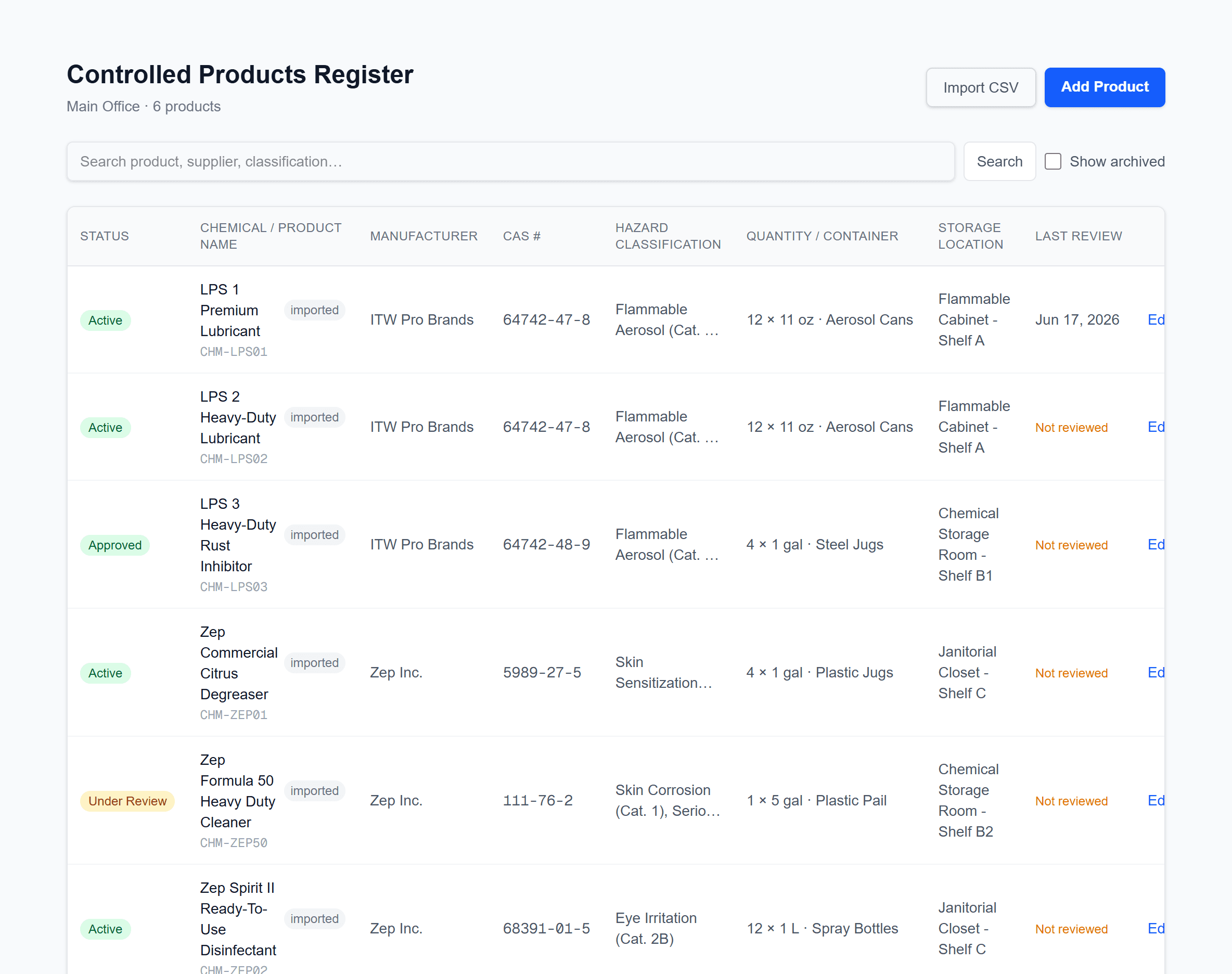Click the imported tag on LPS 3 row
Screen dimensions: 1232x974
pos(314,535)
